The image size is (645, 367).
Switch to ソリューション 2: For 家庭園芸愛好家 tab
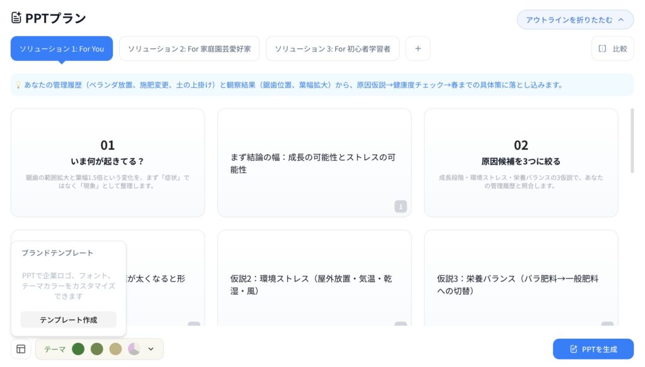pyautogui.click(x=189, y=48)
